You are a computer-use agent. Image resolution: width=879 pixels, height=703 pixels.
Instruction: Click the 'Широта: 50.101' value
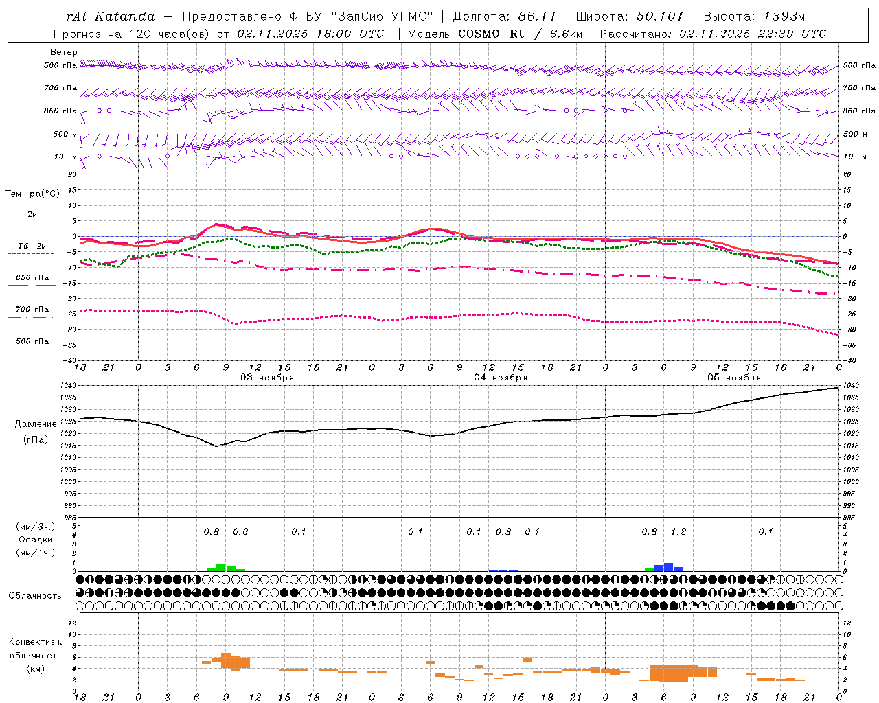(x=628, y=16)
